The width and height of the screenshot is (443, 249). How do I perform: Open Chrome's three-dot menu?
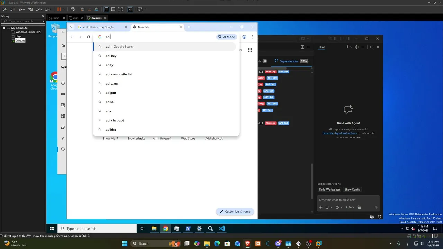tap(253, 37)
